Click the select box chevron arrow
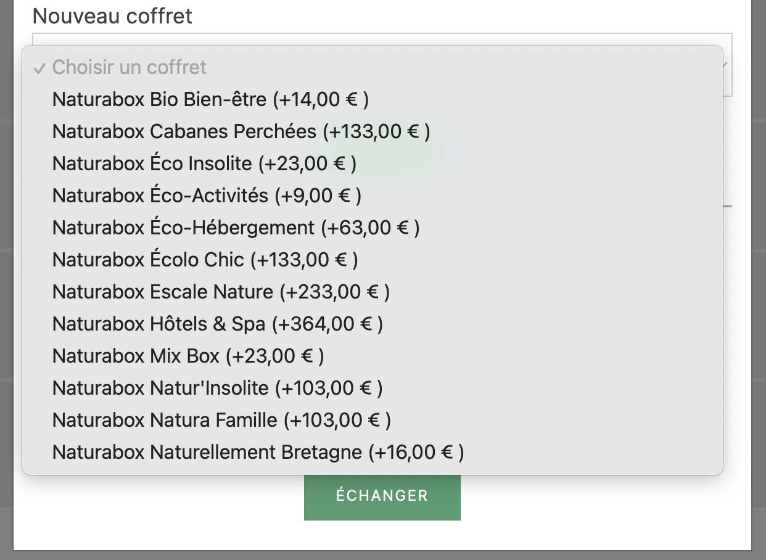The height and width of the screenshot is (560, 766). pos(727,64)
